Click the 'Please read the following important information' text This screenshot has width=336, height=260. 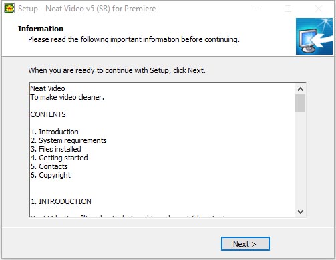tap(134, 39)
